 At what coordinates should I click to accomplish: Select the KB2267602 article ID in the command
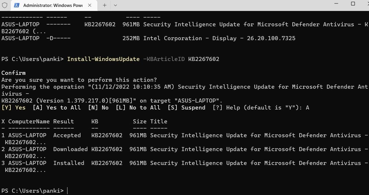[x=204, y=59]
